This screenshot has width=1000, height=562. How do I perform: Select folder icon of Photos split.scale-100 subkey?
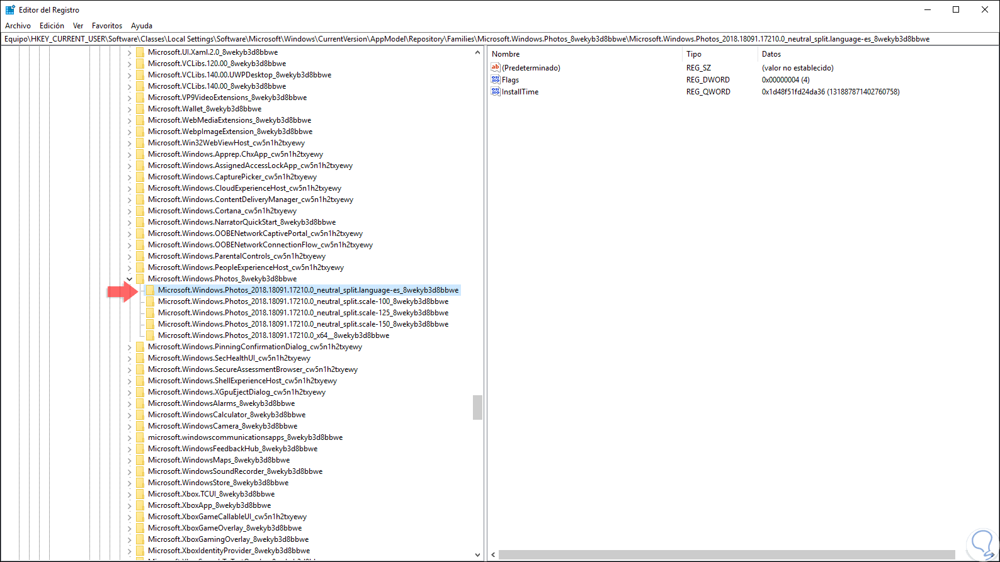[150, 301]
